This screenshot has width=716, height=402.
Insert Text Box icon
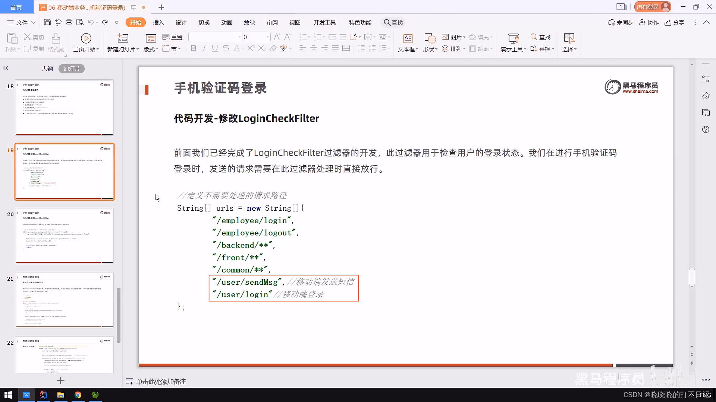click(x=408, y=38)
